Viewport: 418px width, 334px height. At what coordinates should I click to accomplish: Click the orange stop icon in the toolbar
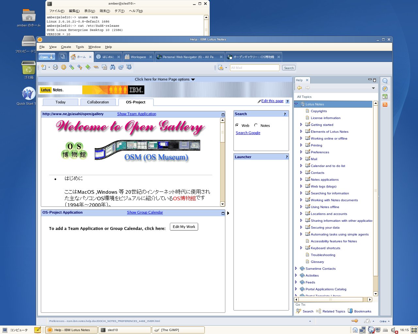[x=64, y=67]
